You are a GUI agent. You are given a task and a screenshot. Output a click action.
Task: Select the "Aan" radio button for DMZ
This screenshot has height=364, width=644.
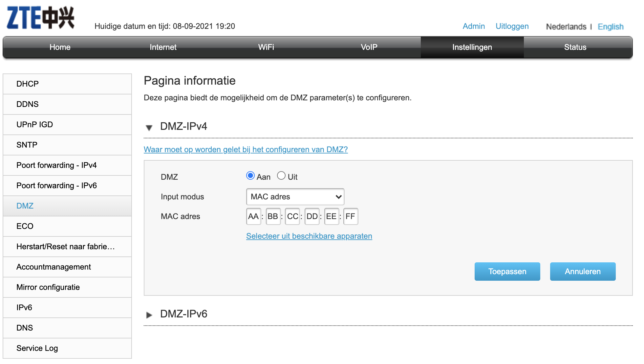(x=250, y=176)
